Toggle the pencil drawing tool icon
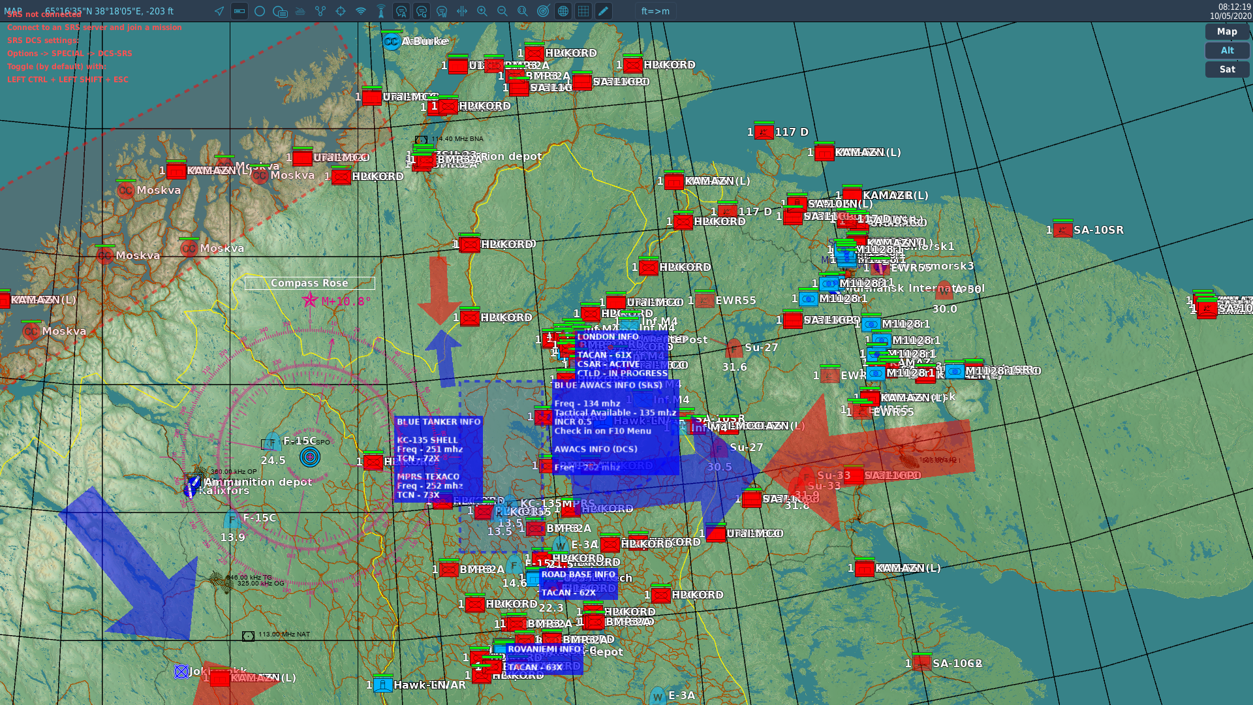The image size is (1253, 705). click(604, 11)
